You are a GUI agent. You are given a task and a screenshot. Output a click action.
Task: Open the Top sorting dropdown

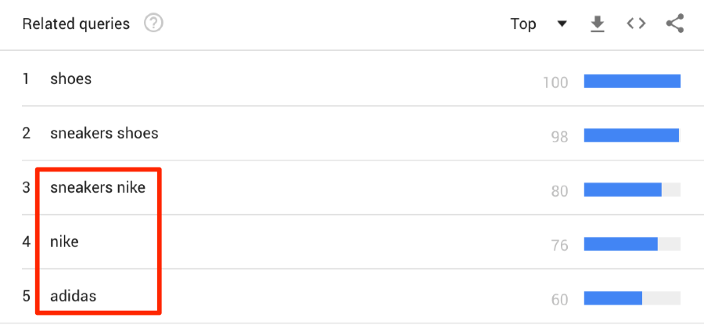point(524,24)
